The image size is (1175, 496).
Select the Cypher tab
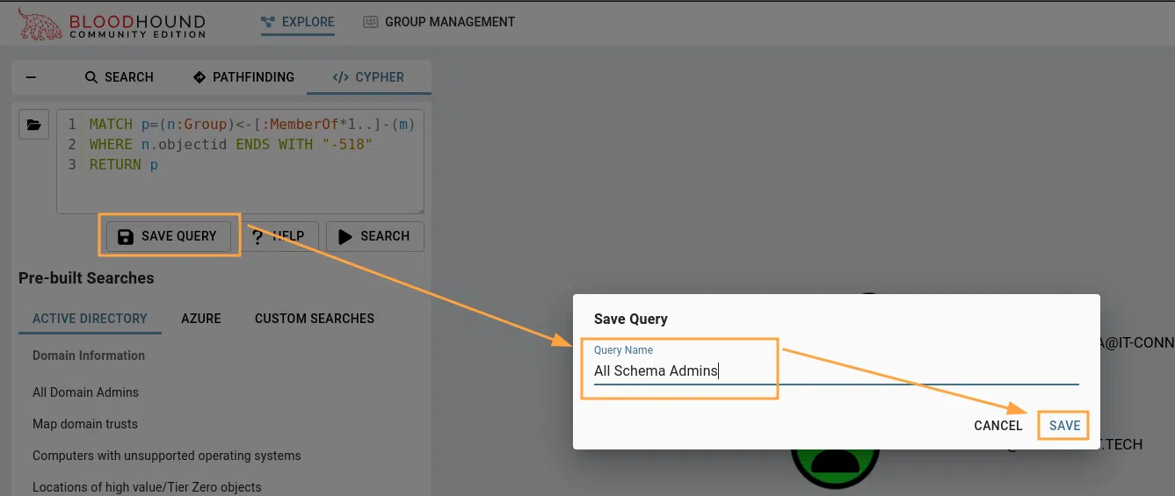[x=368, y=77]
